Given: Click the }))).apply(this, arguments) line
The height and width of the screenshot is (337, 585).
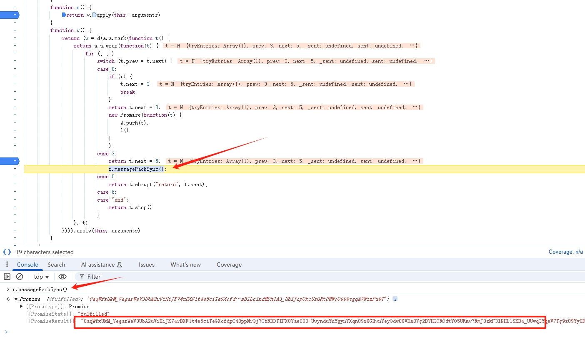Looking at the screenshot, I should click(101, 230).
